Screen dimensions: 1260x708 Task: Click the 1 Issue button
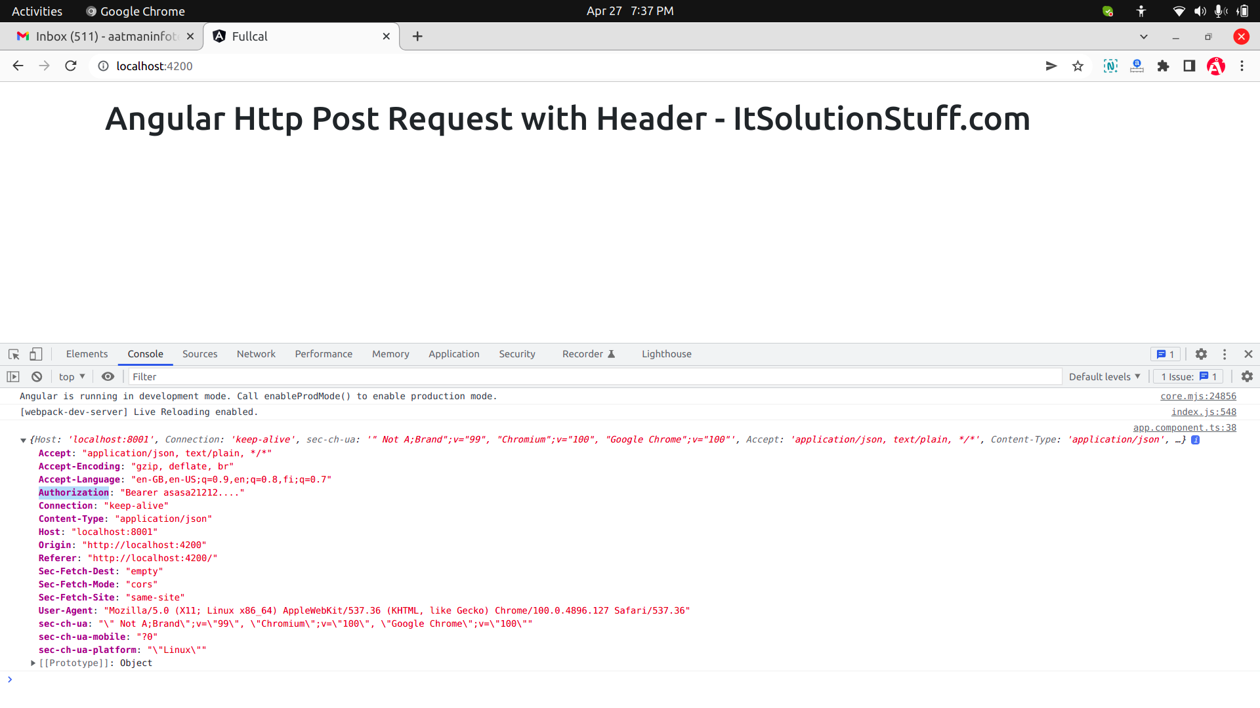pyautogui.click(x=1186, y=376)
